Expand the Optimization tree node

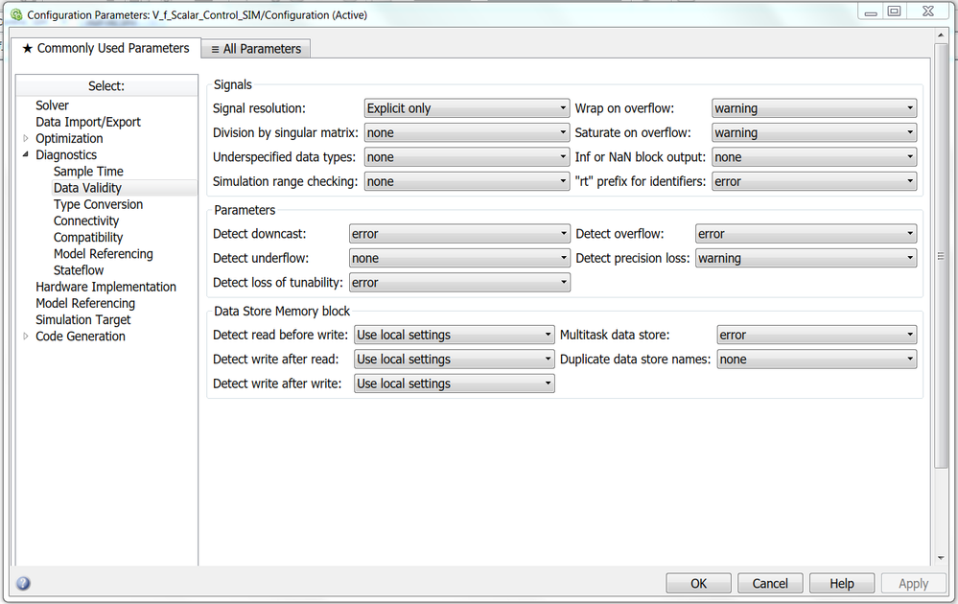(26, 138)
